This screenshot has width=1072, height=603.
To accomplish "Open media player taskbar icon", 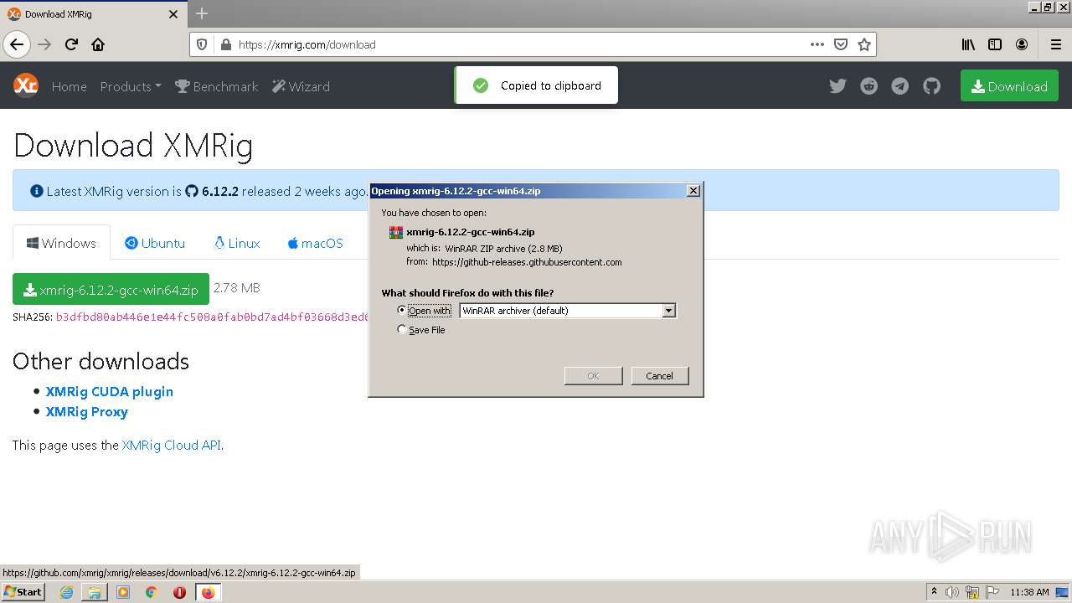I will pos(123,592).
